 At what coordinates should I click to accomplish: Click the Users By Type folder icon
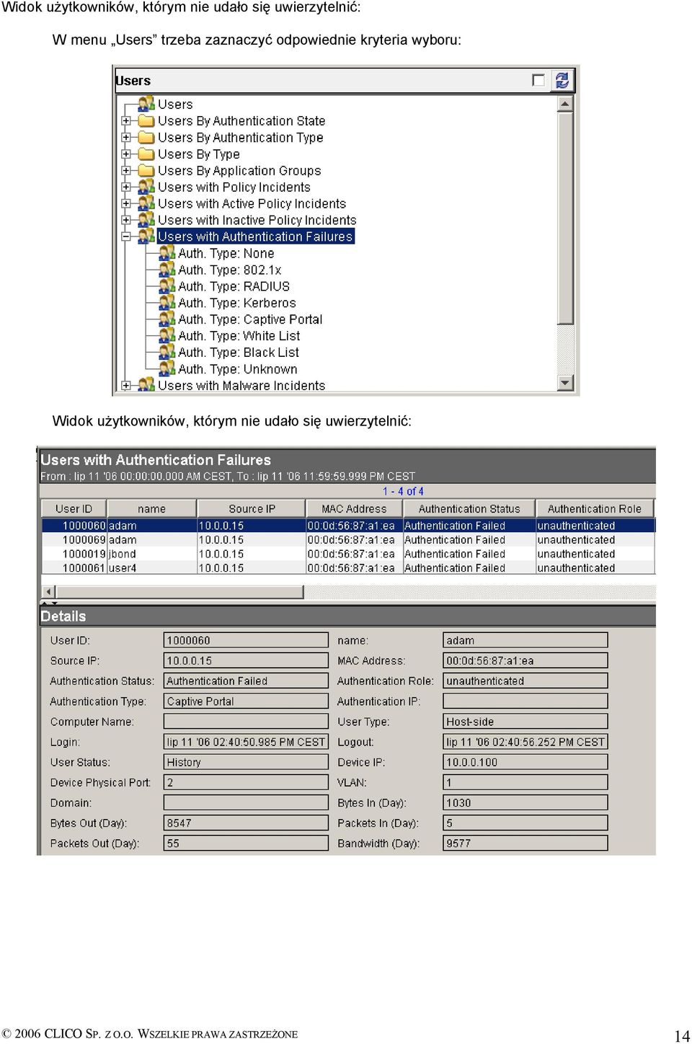pyautogui.click(x=146, y=154)
